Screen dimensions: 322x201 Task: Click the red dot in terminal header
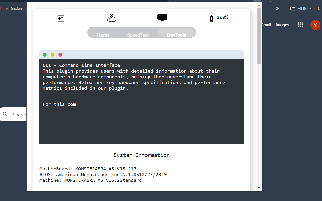tap(60, 55)
